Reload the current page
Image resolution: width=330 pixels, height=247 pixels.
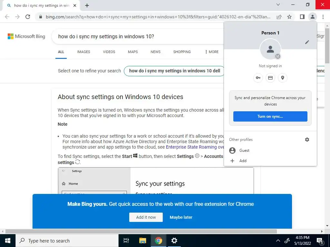click(x=28, y=17)
